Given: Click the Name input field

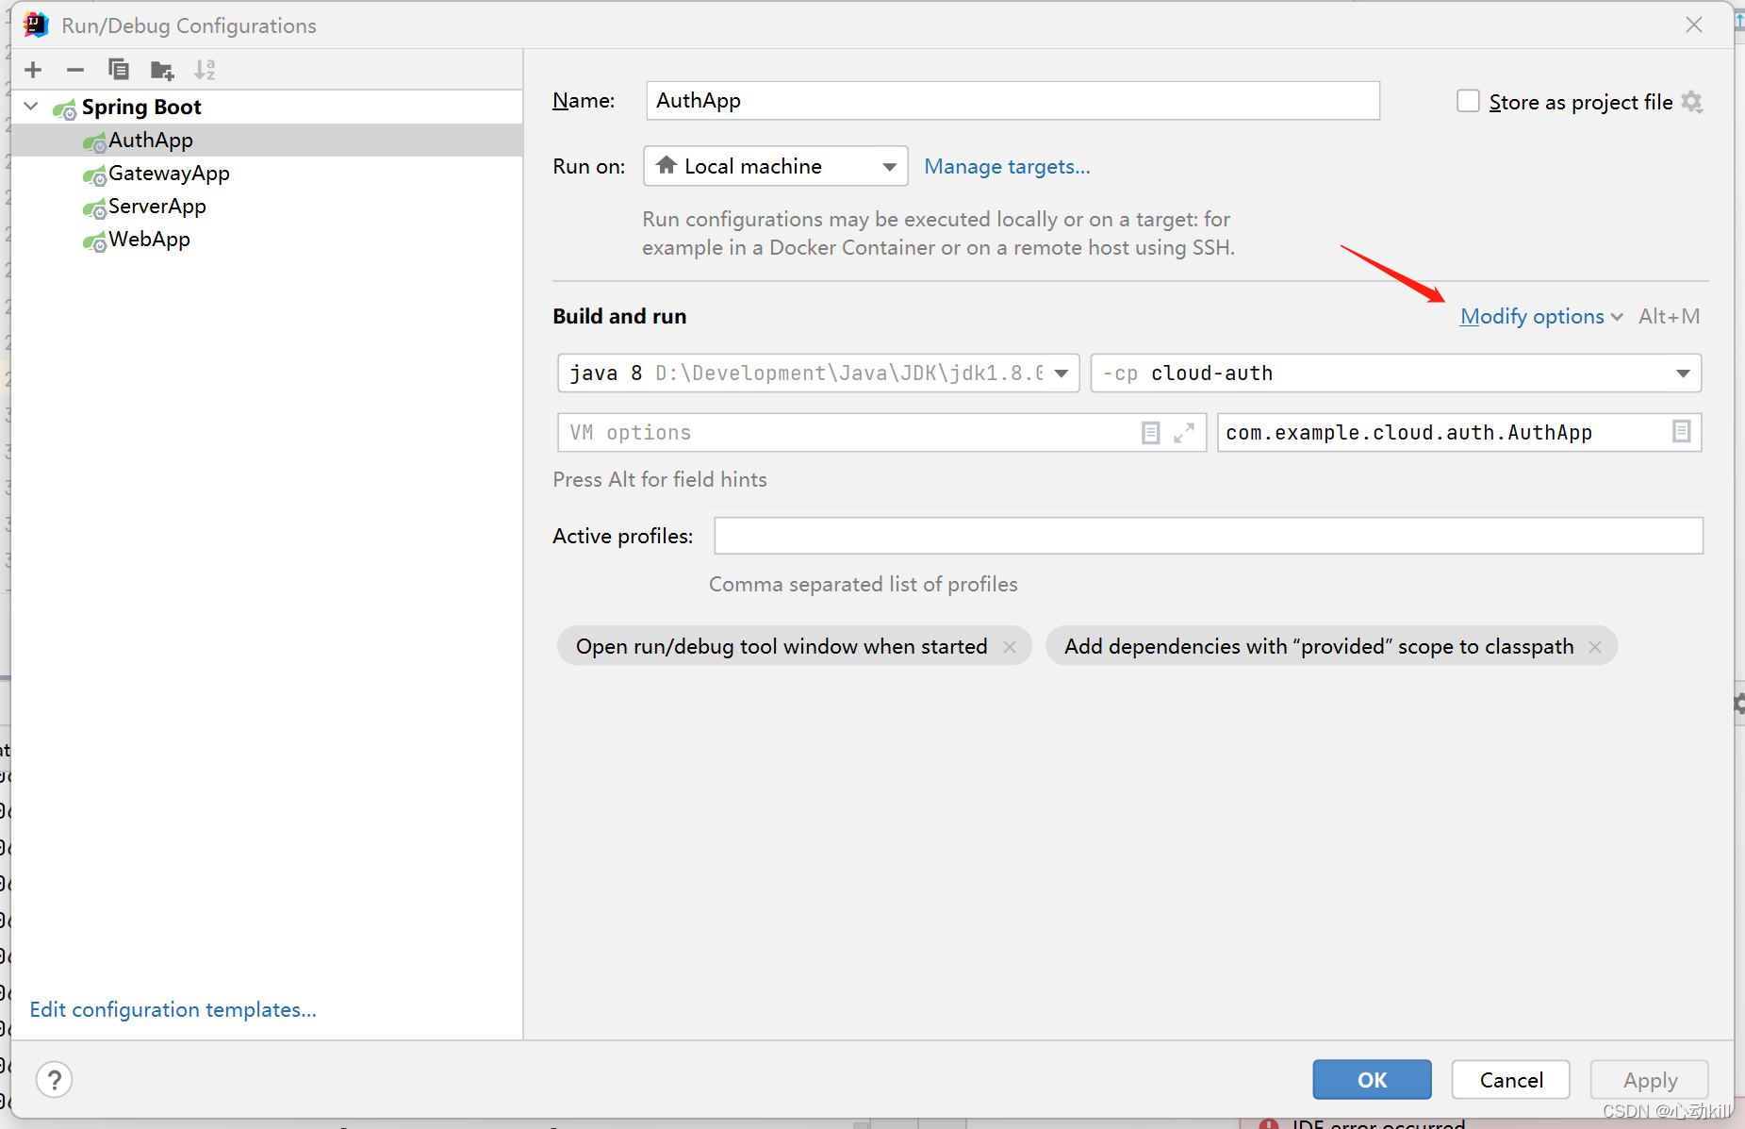Looking at the screenshot, I should 1012,101.
